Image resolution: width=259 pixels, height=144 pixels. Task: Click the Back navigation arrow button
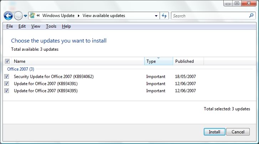pyautogui.click(x=8, y=16)
